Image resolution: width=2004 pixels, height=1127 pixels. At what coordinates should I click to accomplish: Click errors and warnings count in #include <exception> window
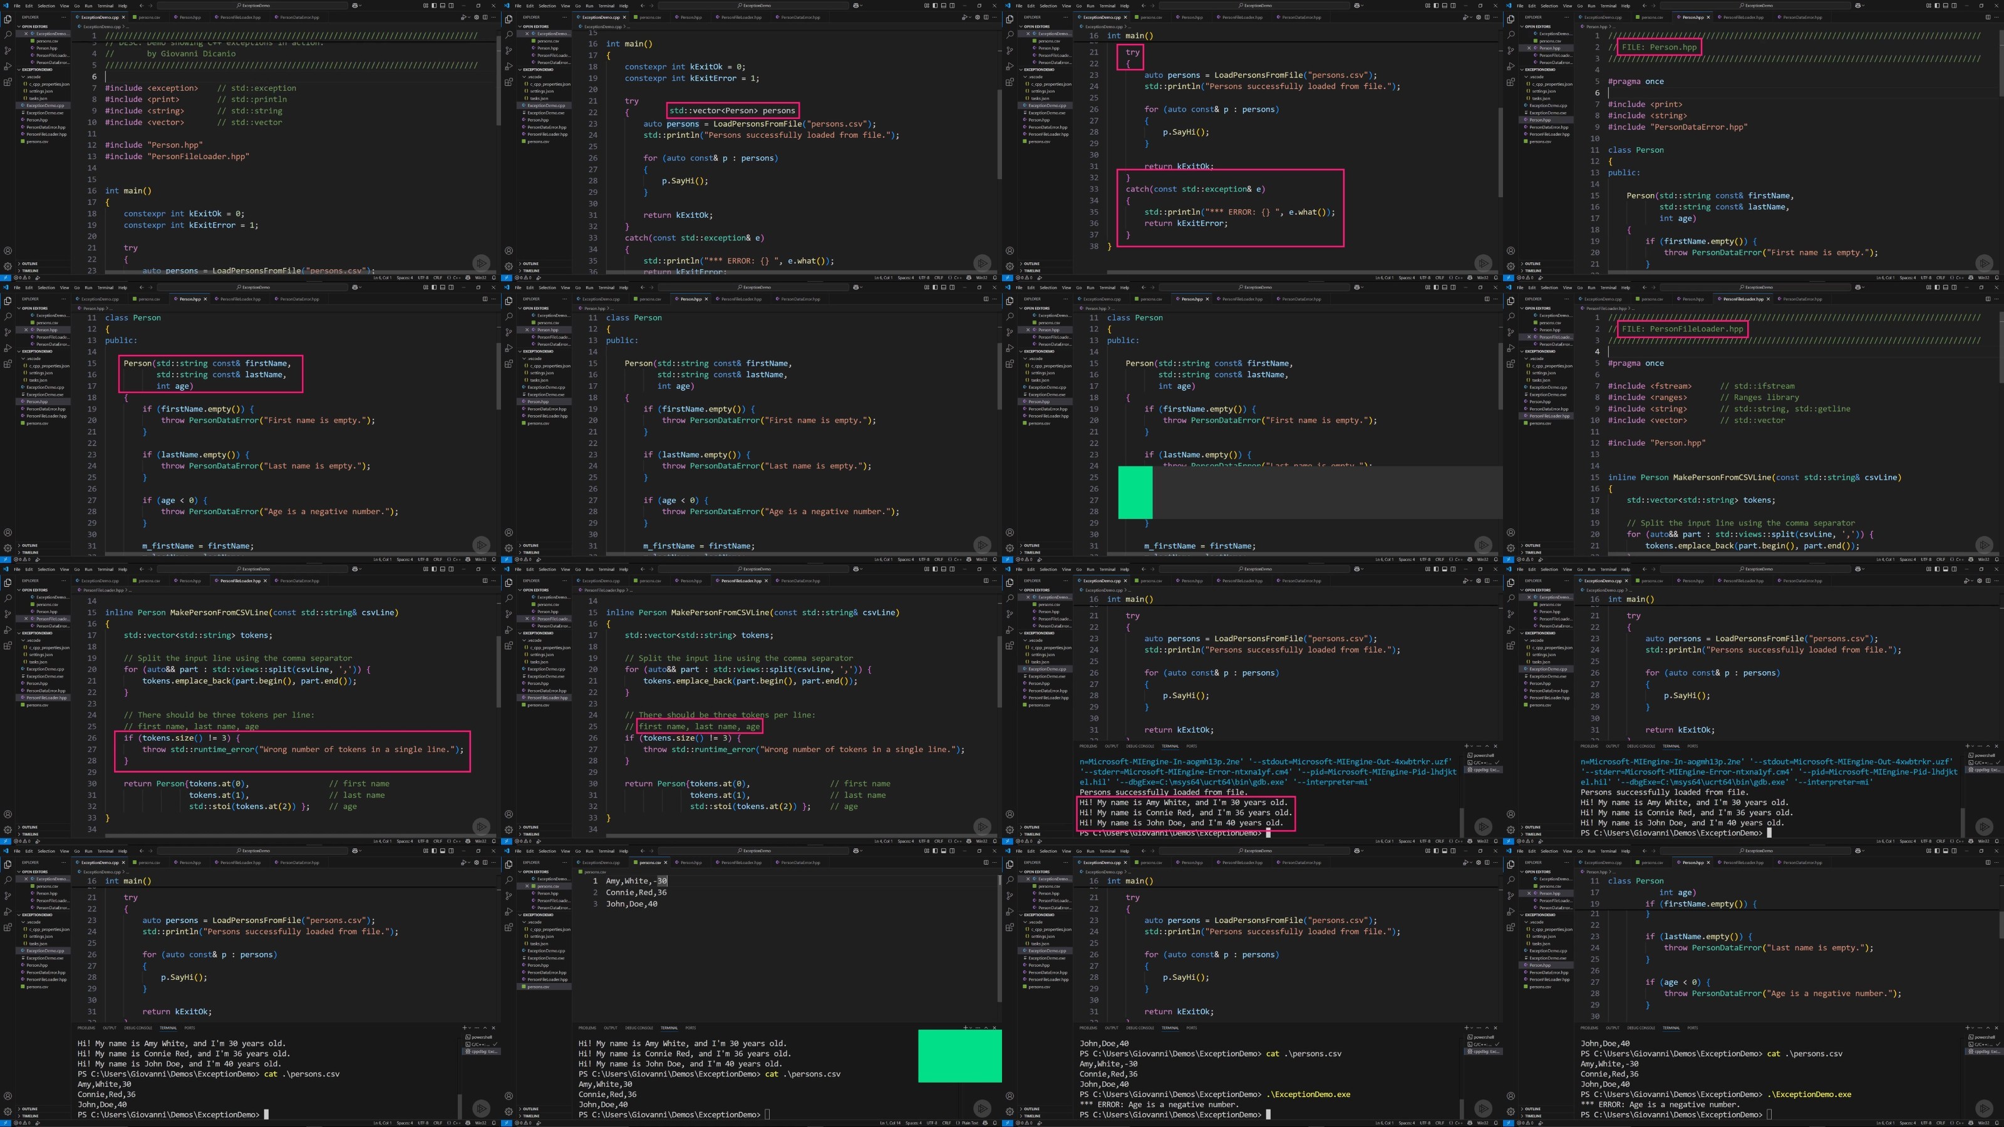tap(22, 279)
